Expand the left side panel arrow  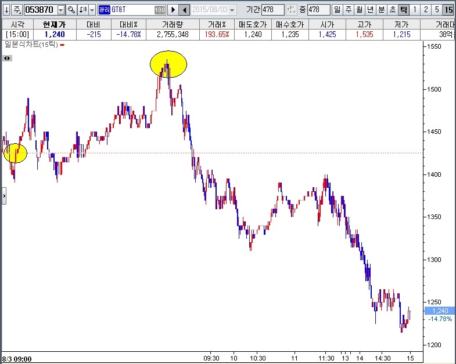click(4, 196)
